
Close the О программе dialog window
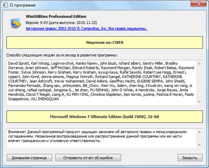199,4
